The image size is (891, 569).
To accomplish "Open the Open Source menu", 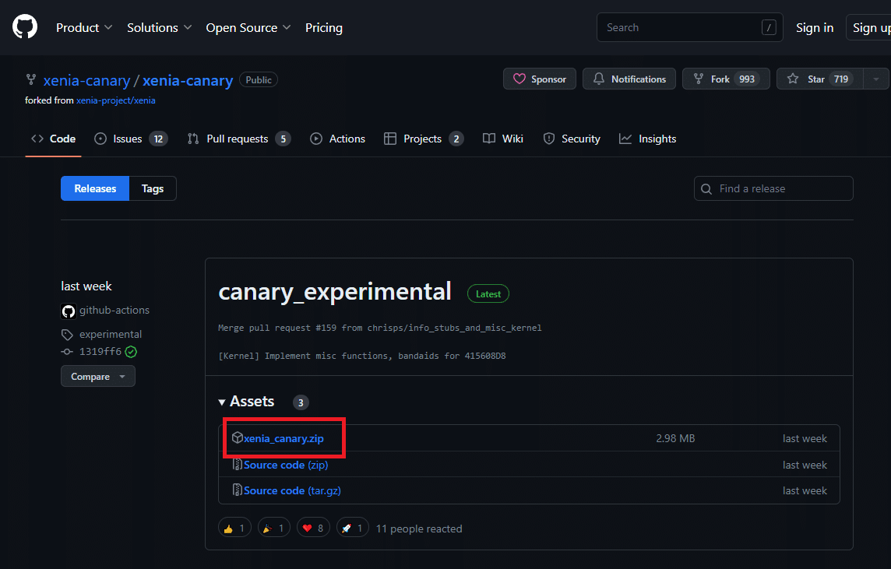I will (x=248, y=27).
